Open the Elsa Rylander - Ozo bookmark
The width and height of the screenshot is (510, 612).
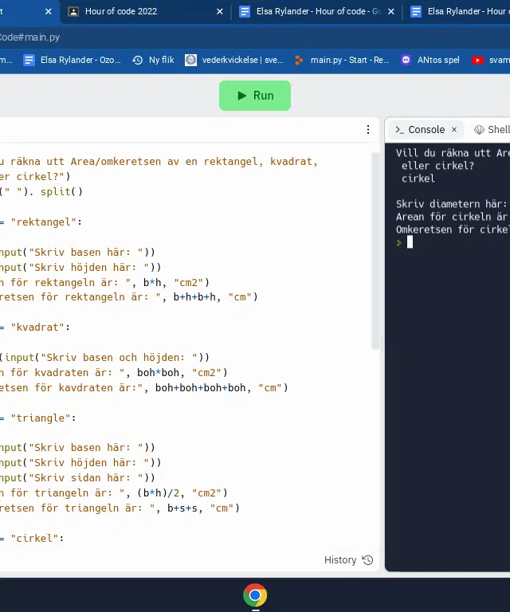(73, 60)
